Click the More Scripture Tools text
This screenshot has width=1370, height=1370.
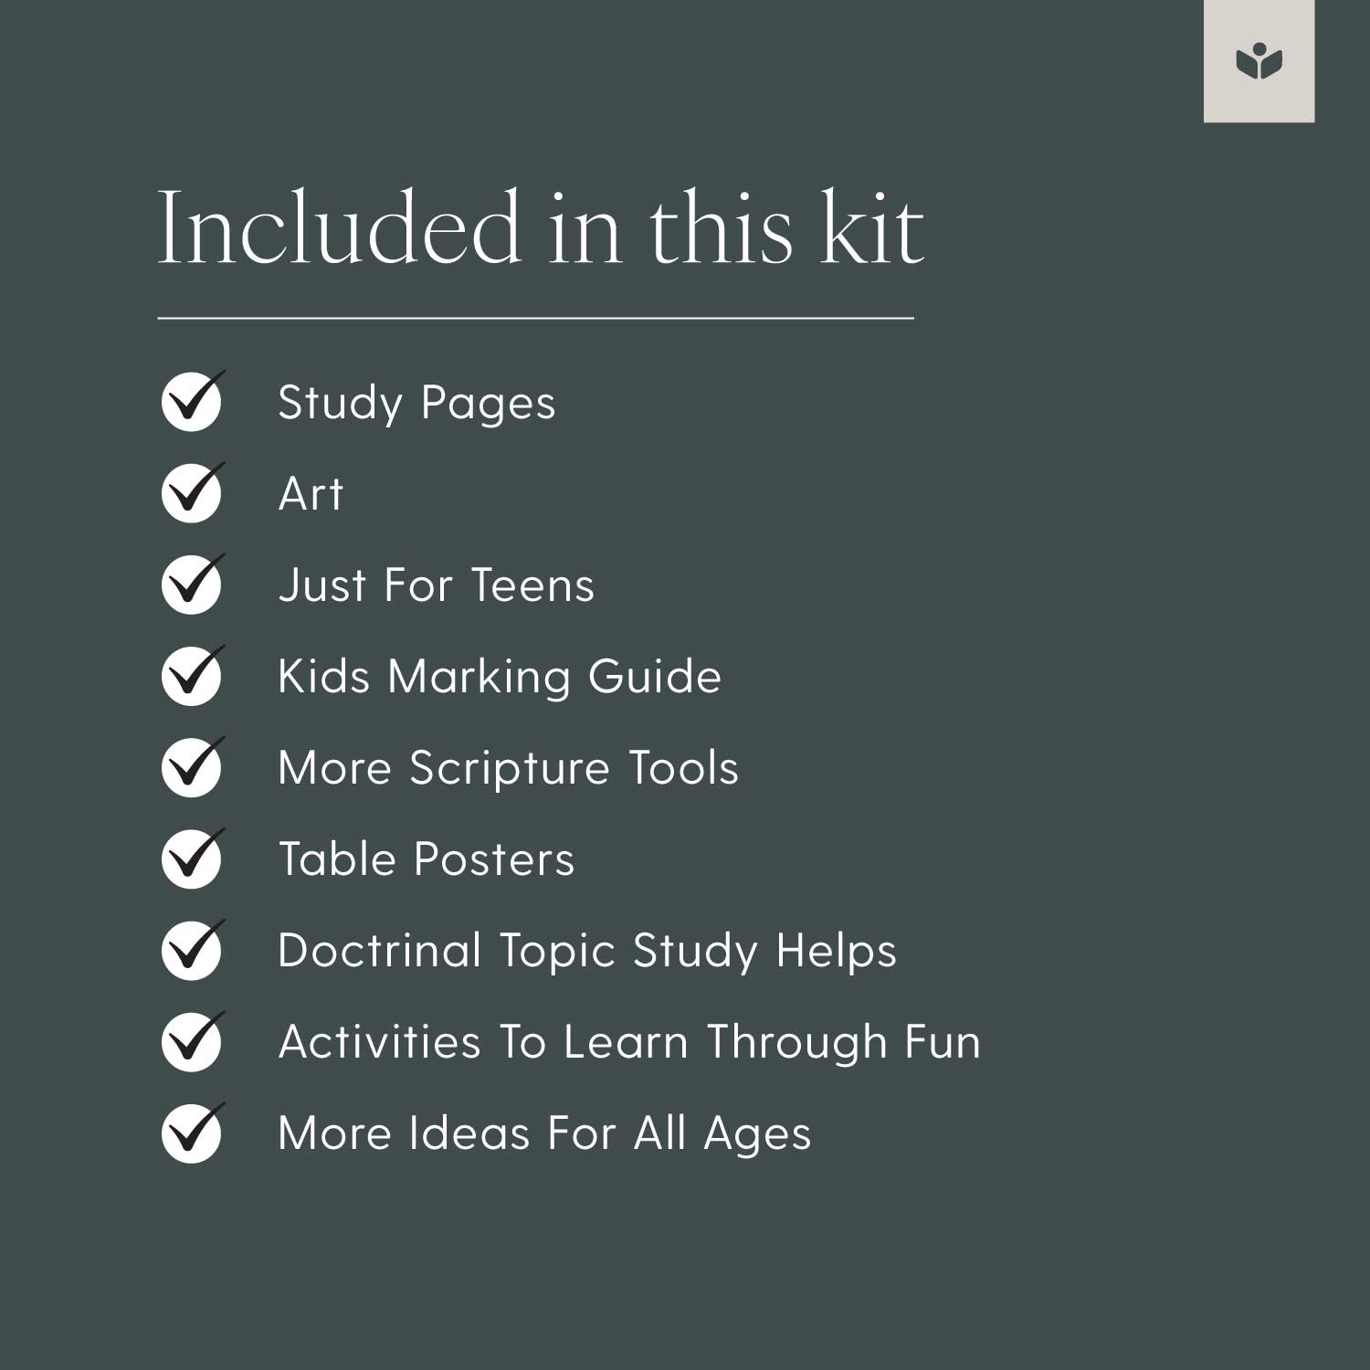[x=508, y=768]
